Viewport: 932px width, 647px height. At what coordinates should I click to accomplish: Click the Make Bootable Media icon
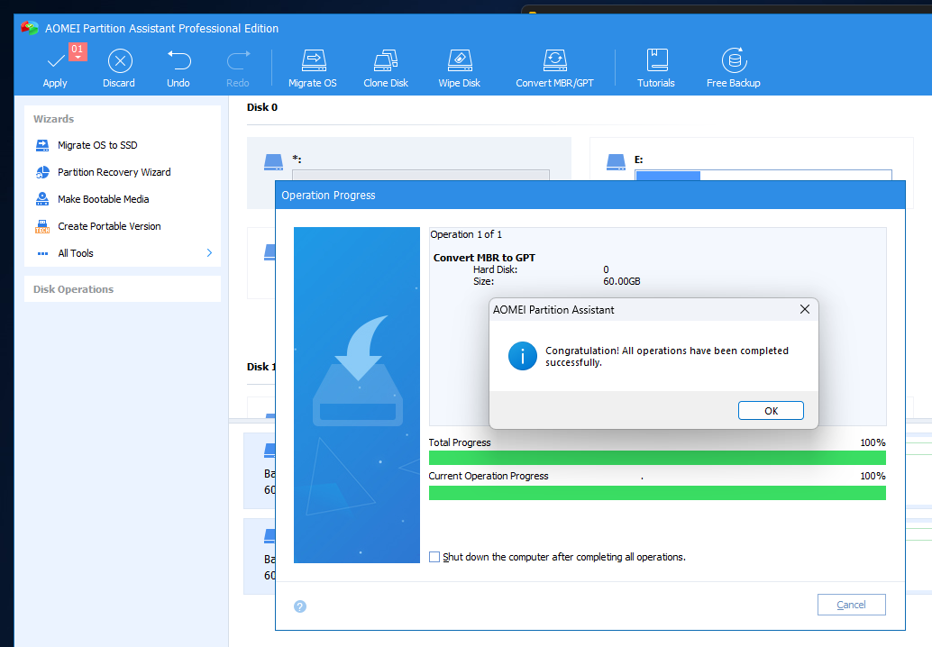[x=42, y=199]
